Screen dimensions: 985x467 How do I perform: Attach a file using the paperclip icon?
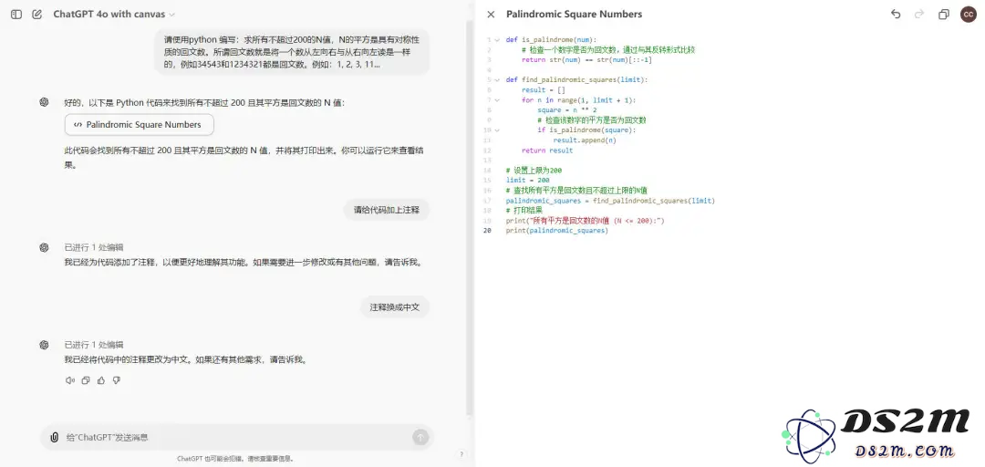tap(55, 437)
